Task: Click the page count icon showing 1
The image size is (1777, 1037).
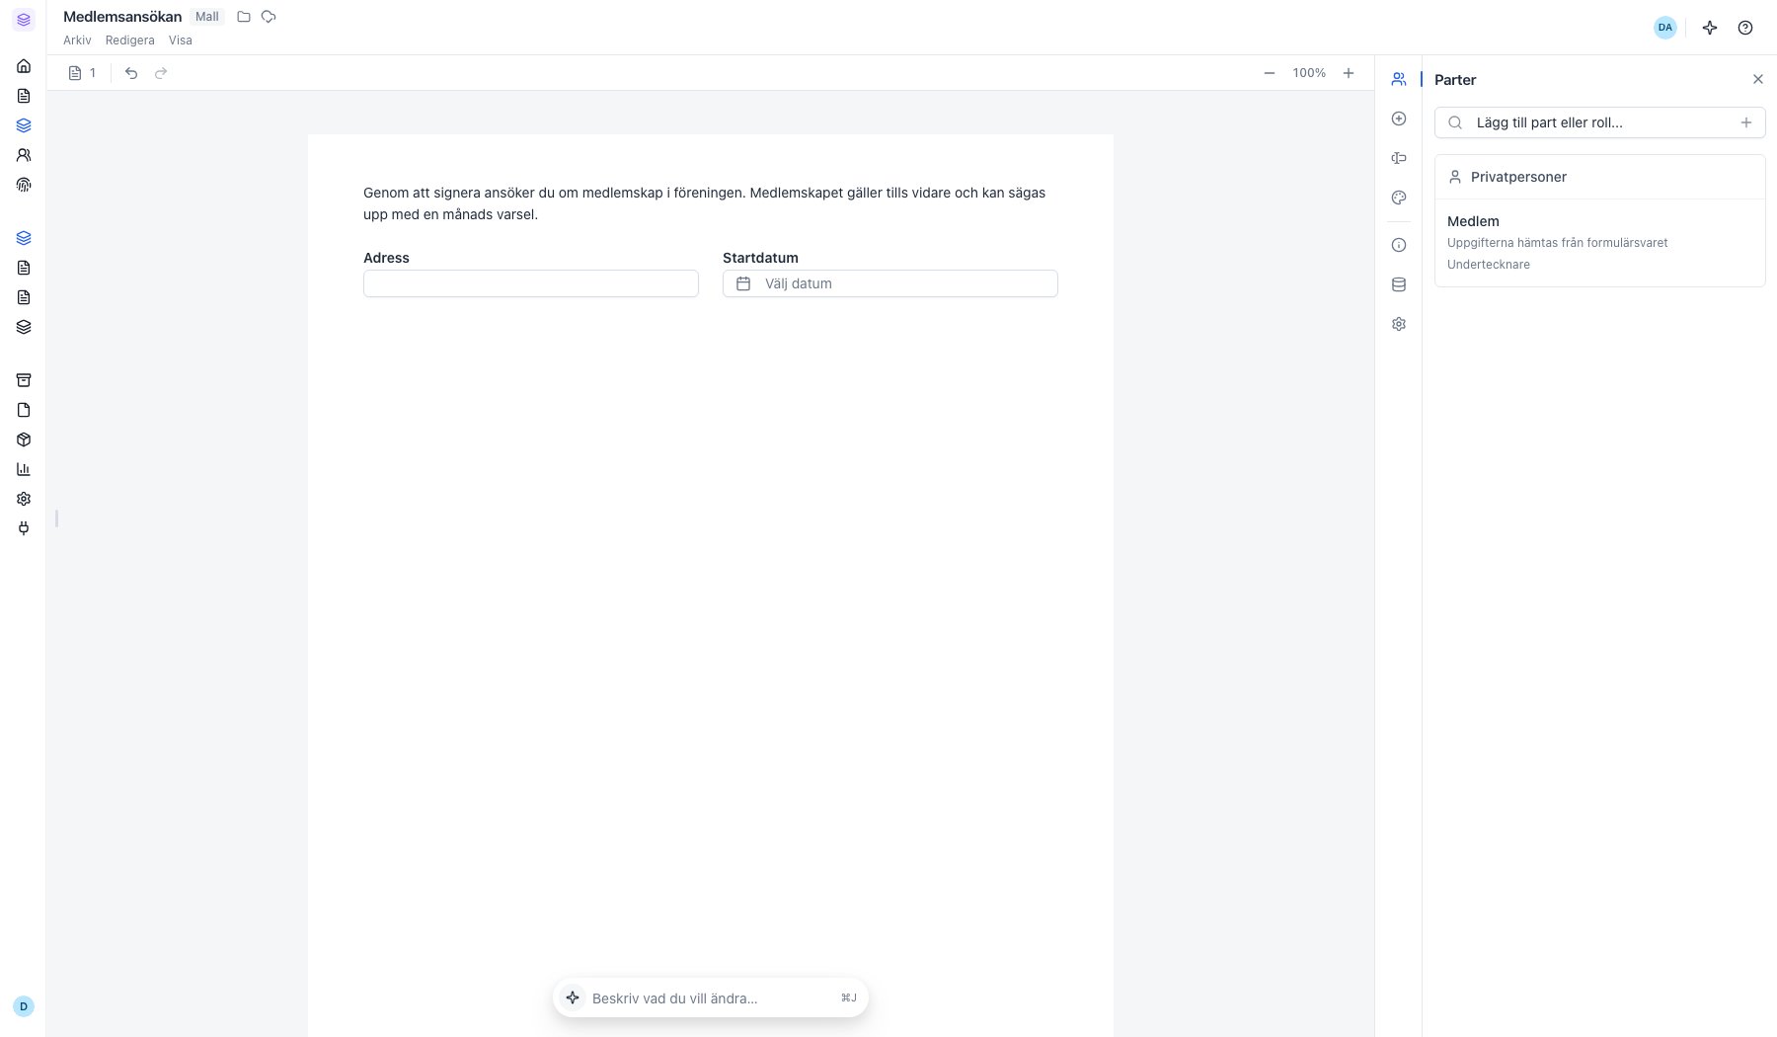Action: pyautogui.click(x=82, y=73)
